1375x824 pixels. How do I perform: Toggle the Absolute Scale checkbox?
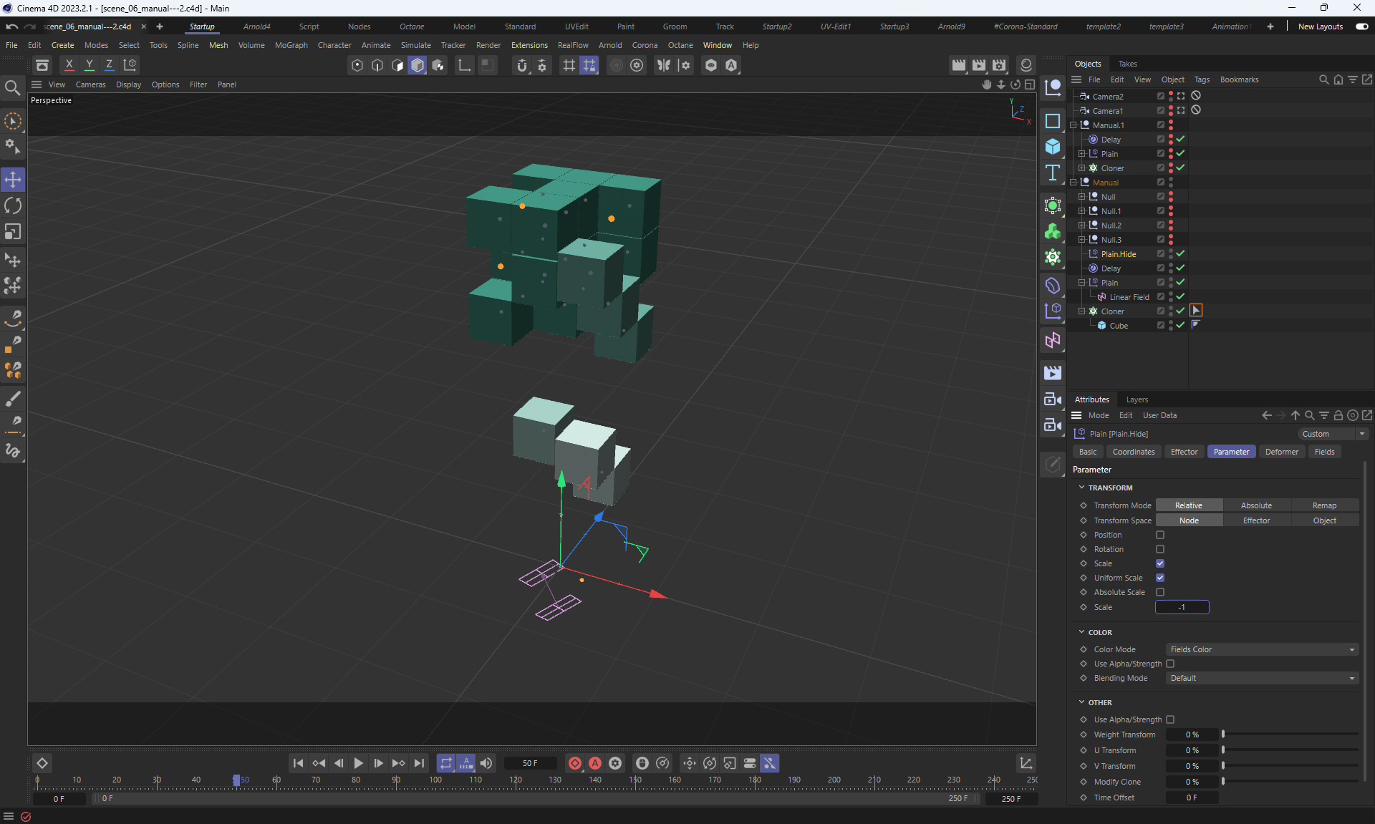click(1160, 592)
